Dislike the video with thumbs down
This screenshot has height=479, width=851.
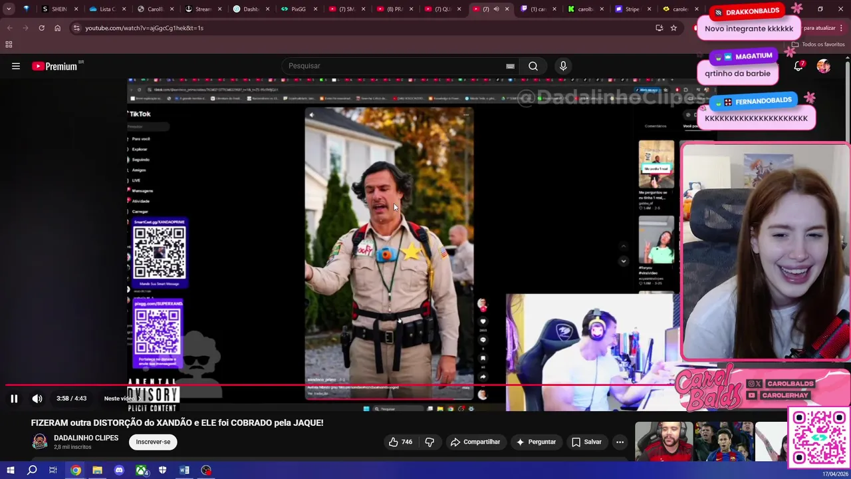(x=429, y=442)
